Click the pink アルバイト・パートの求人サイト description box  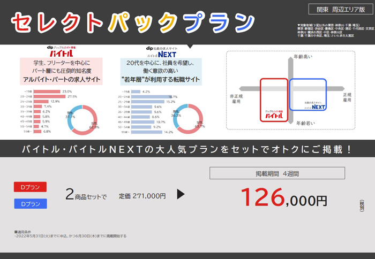pos(61,71)
